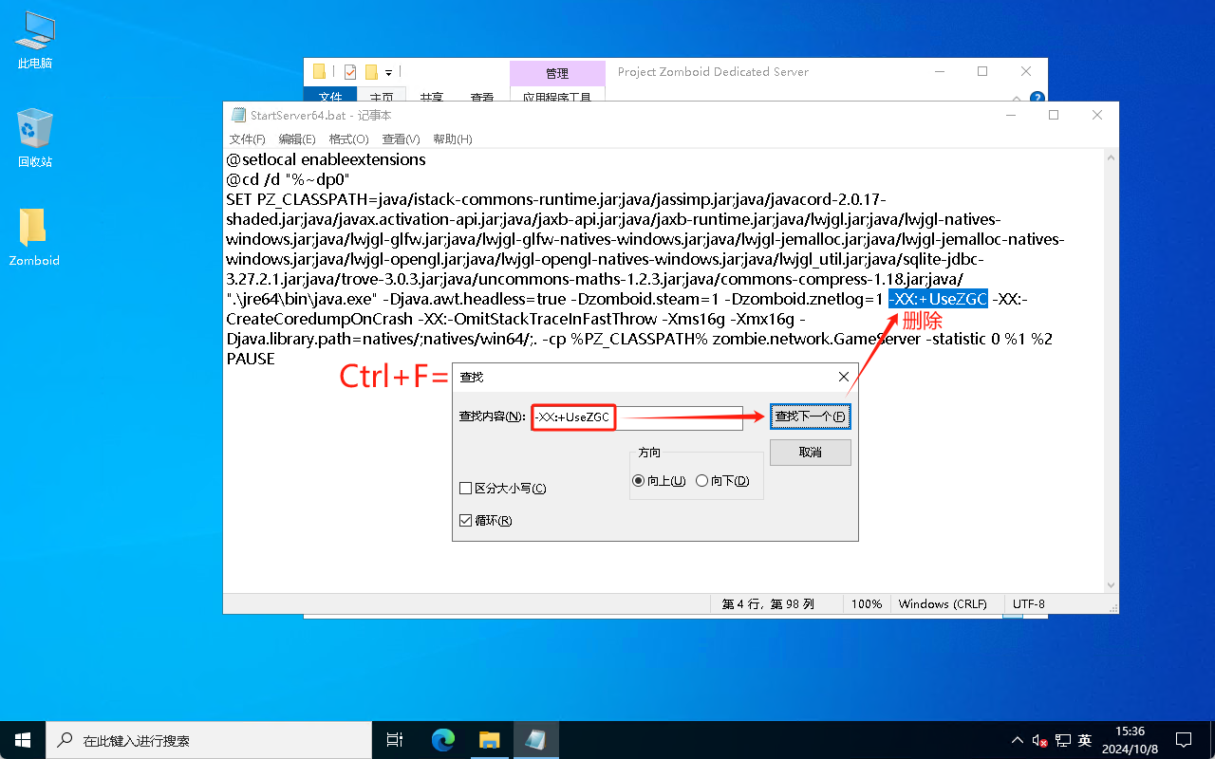
Task: Open Notepad 查看(V) menu
Action: [x=401, y=139]
